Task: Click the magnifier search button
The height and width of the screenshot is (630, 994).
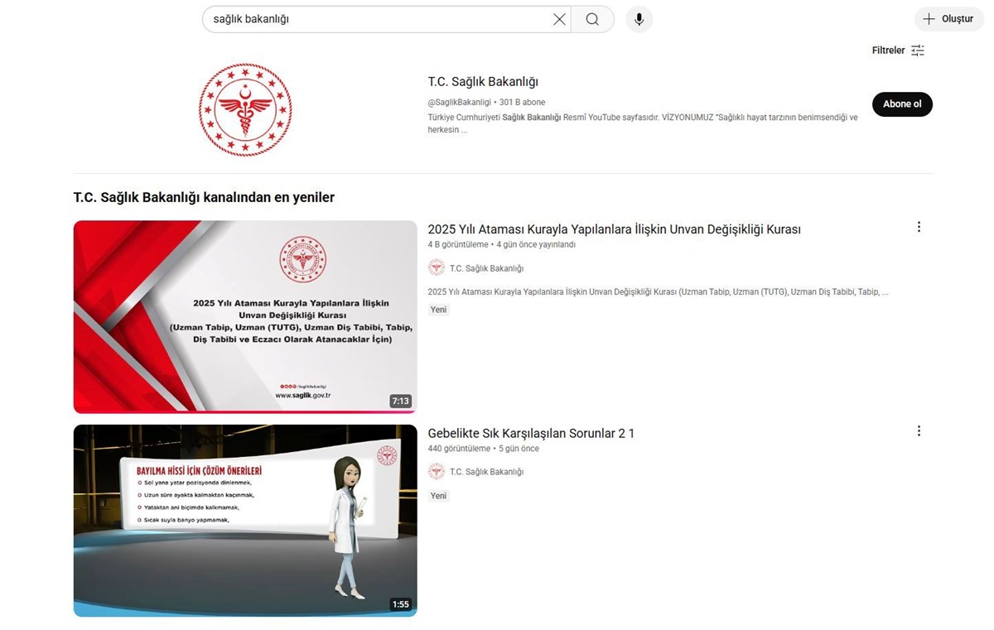Action: (x=592, y=19)
